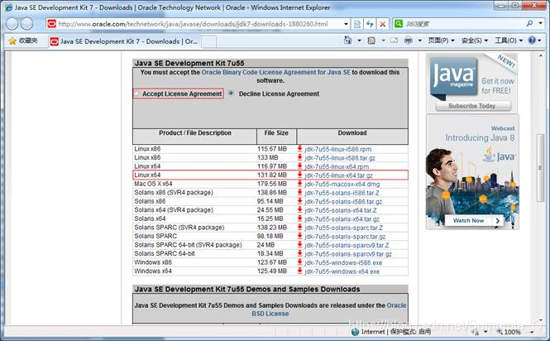Click the scrollbar up arrow
Screen dimensions: 550x341
pos(540,55)
